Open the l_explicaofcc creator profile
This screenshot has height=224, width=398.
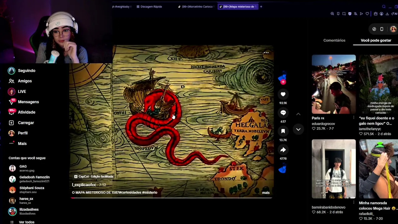point(84,185)
